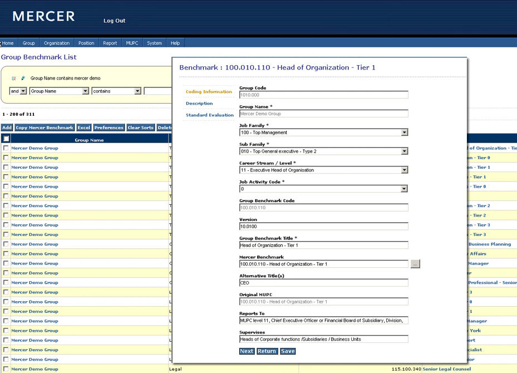Open the Report menu
Viewport: 517px width, 373px height.
(x=110, y=43)
